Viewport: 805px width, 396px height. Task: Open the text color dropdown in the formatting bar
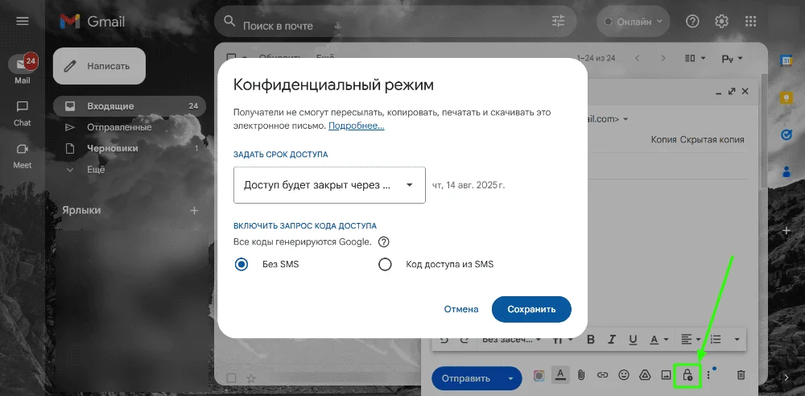tap(660, 340)
